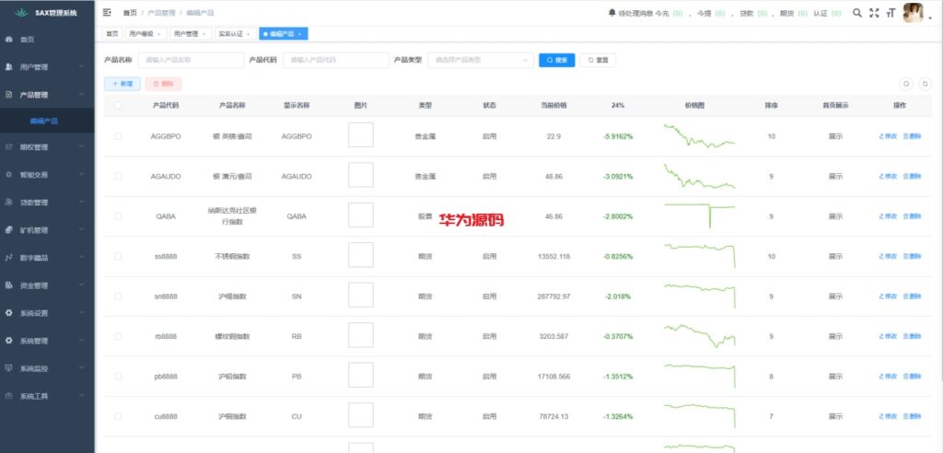Click 删除 for the AGAUDO row
943x453 pixels.
(912, 176)
